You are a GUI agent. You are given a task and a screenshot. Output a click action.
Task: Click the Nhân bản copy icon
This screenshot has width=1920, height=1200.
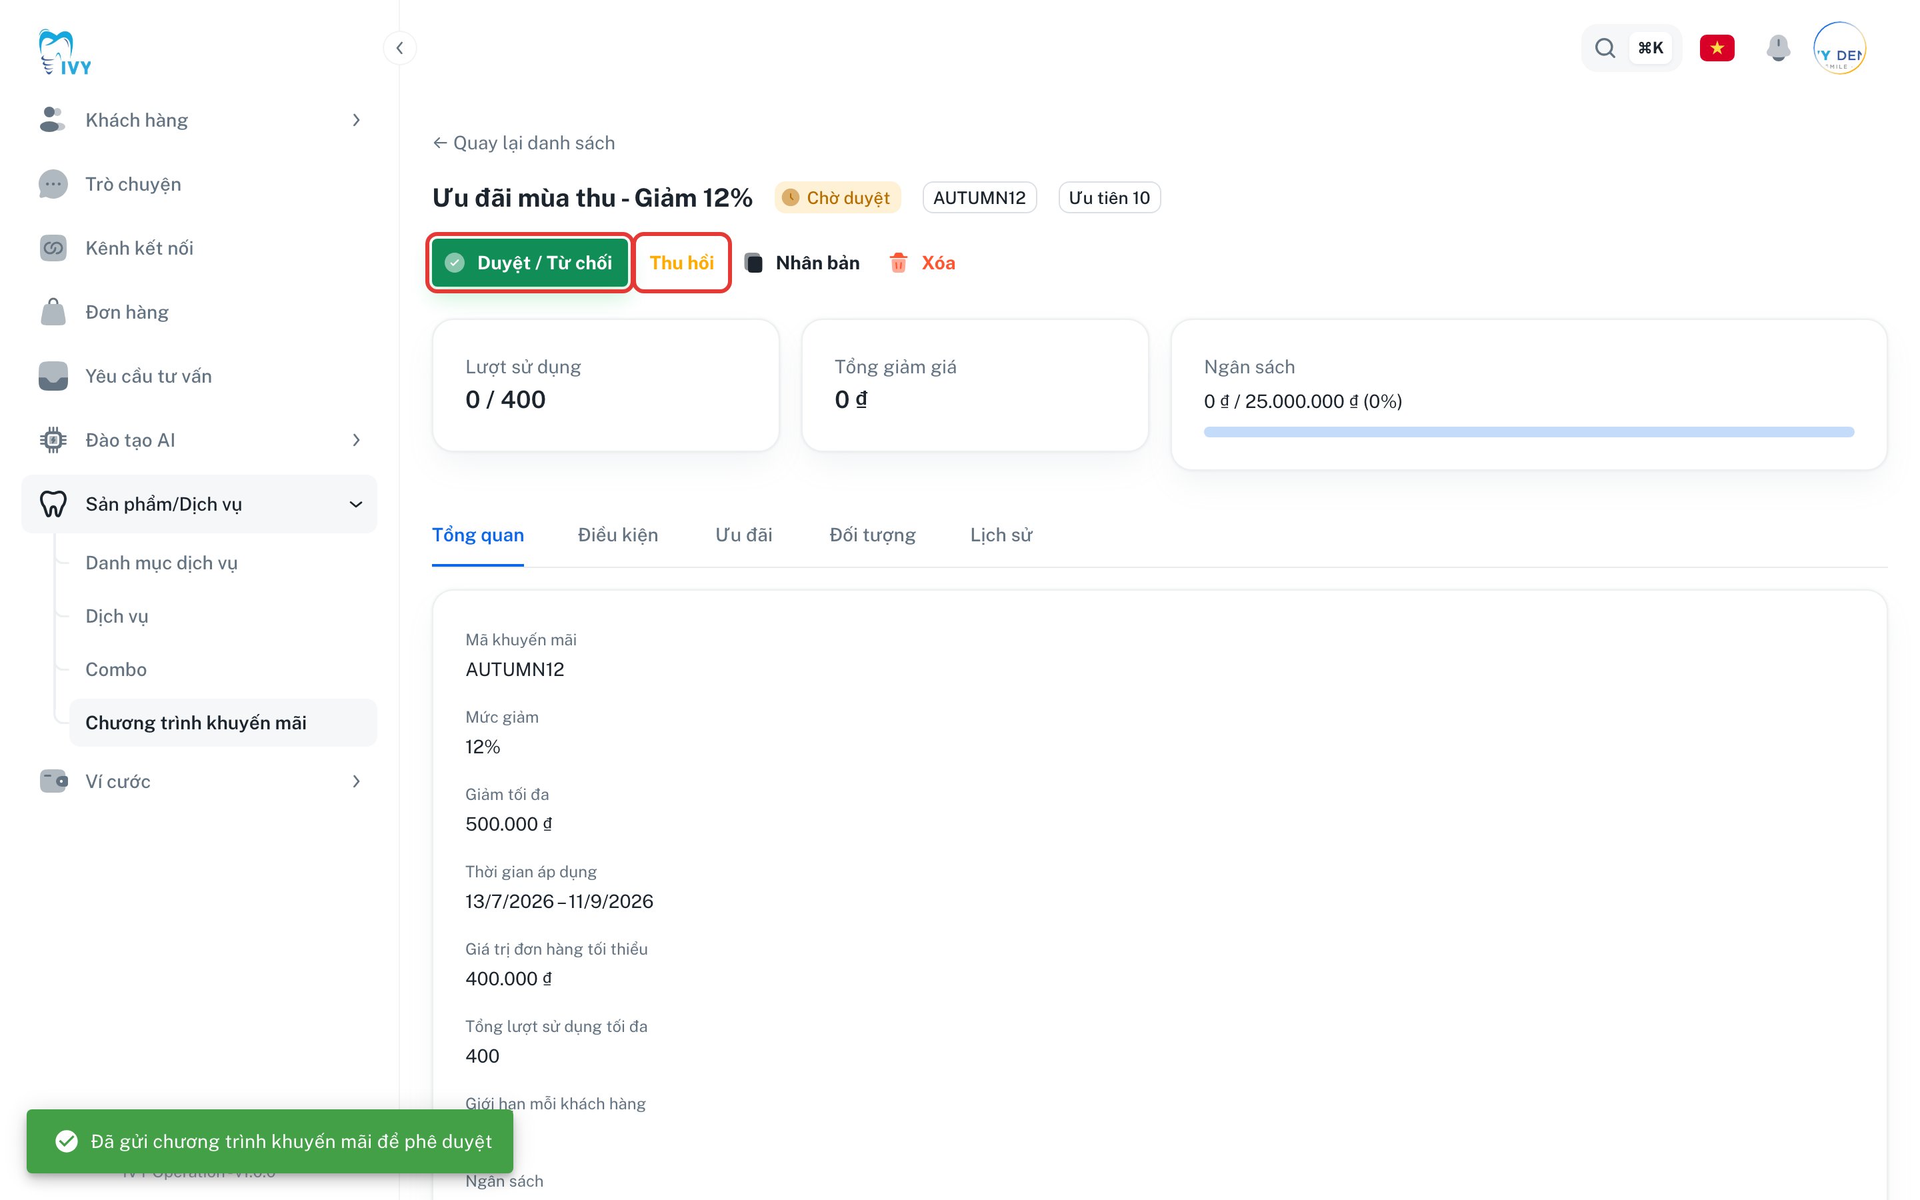[754, 263]
